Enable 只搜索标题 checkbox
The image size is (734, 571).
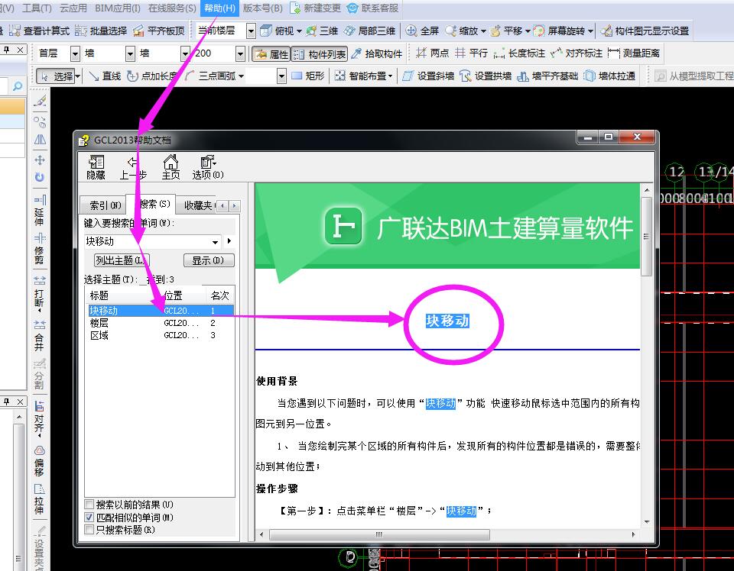[89, 530]
